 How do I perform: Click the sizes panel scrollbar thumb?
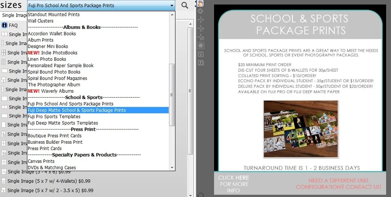(x=190, y=91)
